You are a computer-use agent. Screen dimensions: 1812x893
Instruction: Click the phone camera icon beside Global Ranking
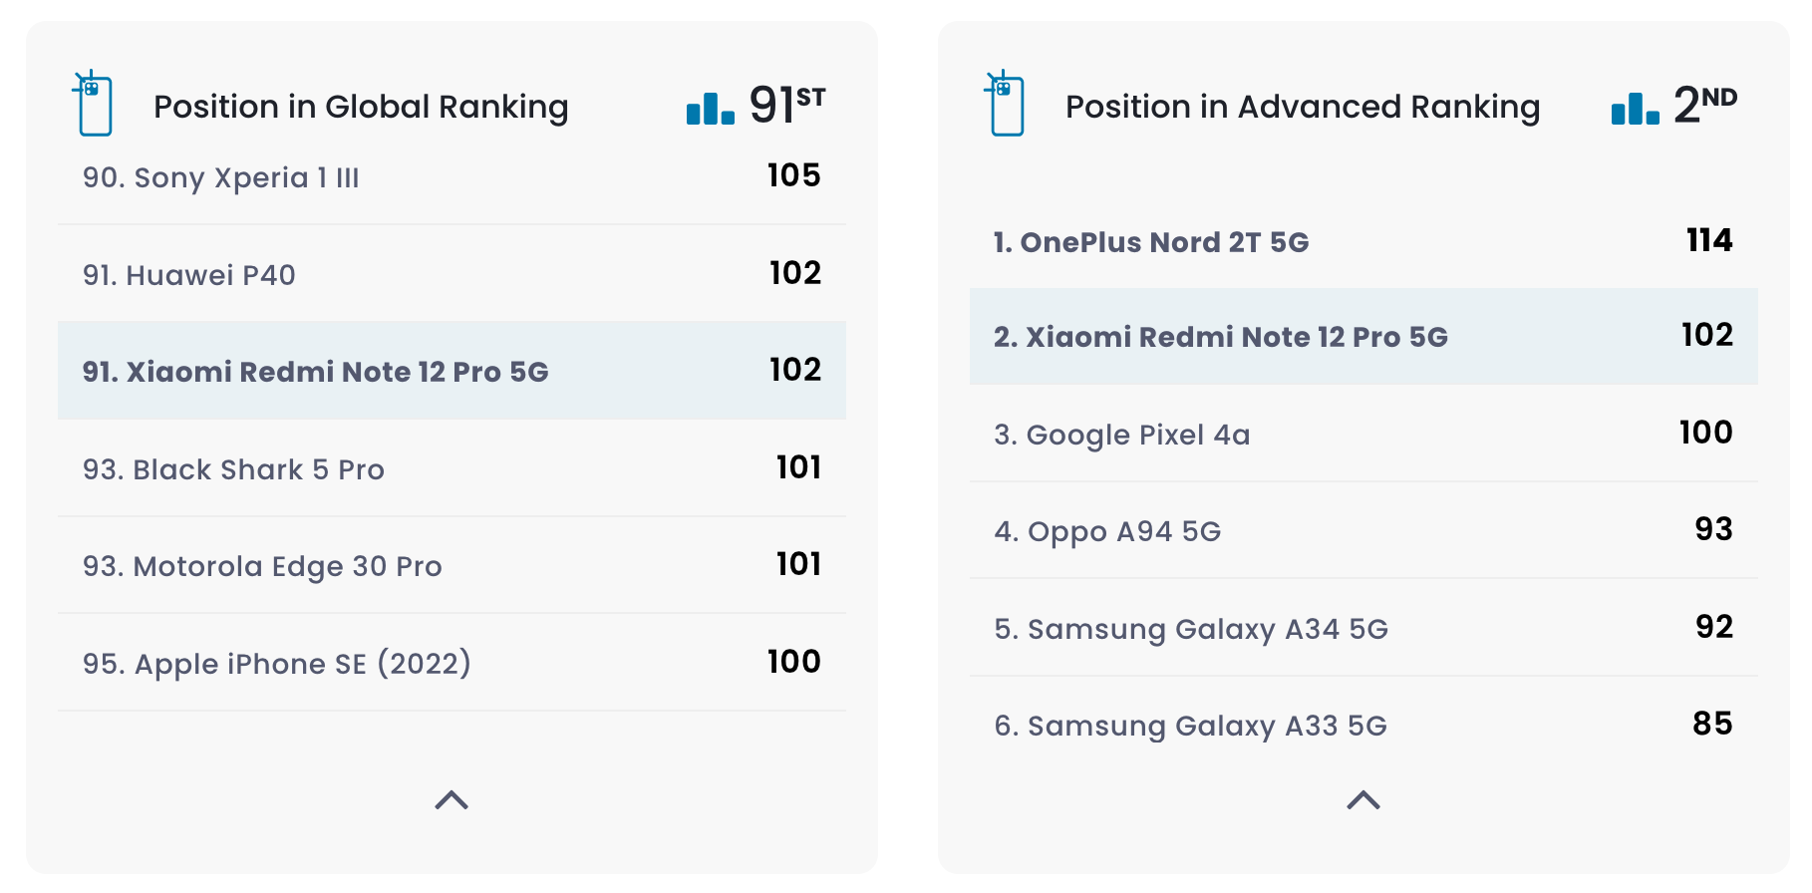pos(94,104)
